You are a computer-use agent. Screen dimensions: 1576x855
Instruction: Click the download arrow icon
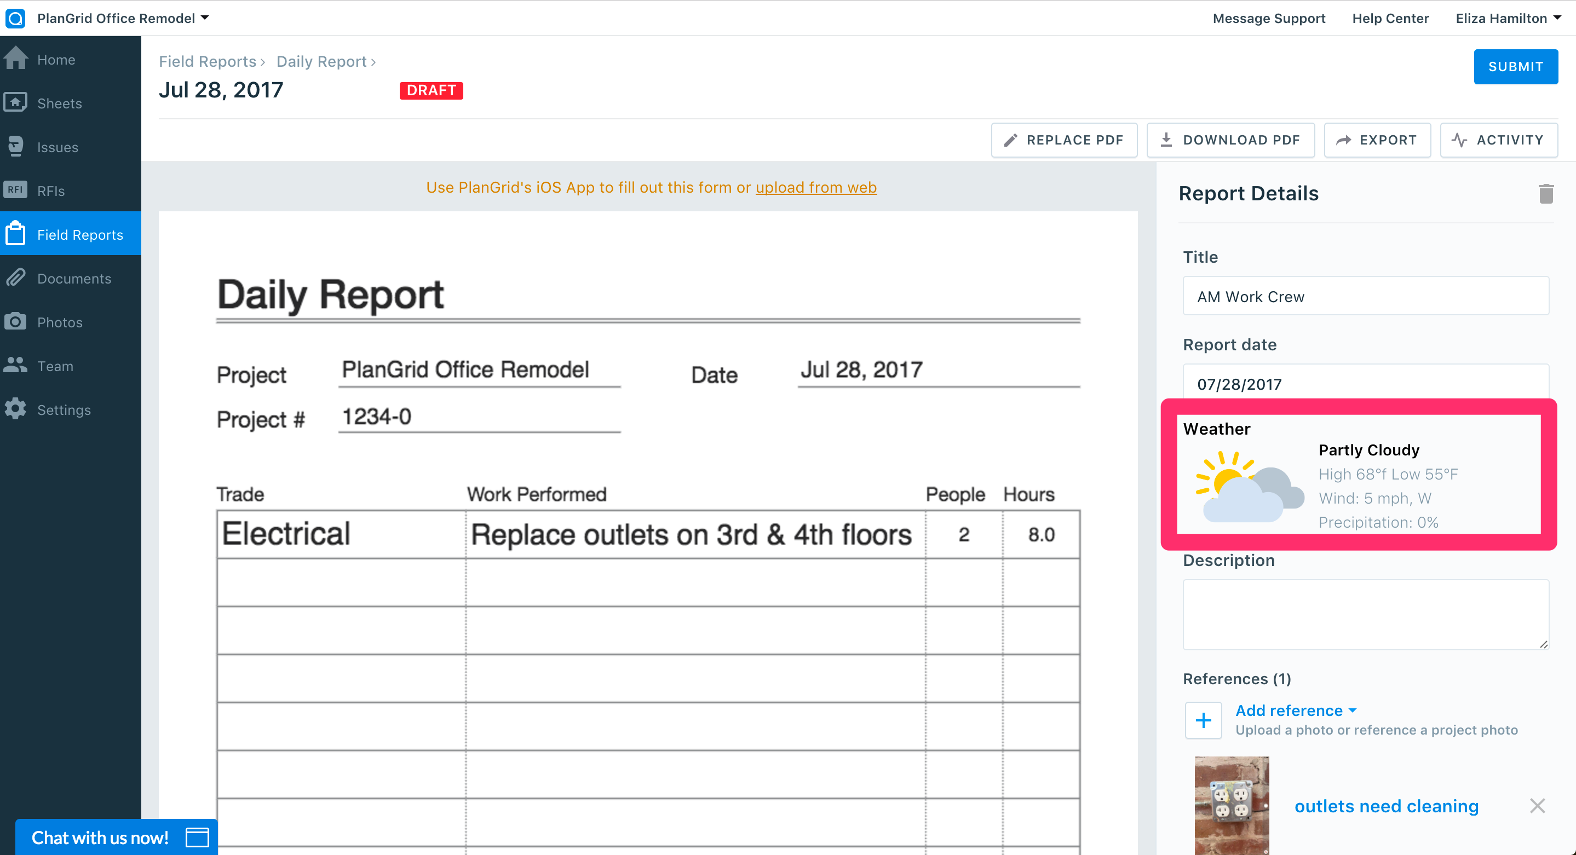(x=1166, y=140)
